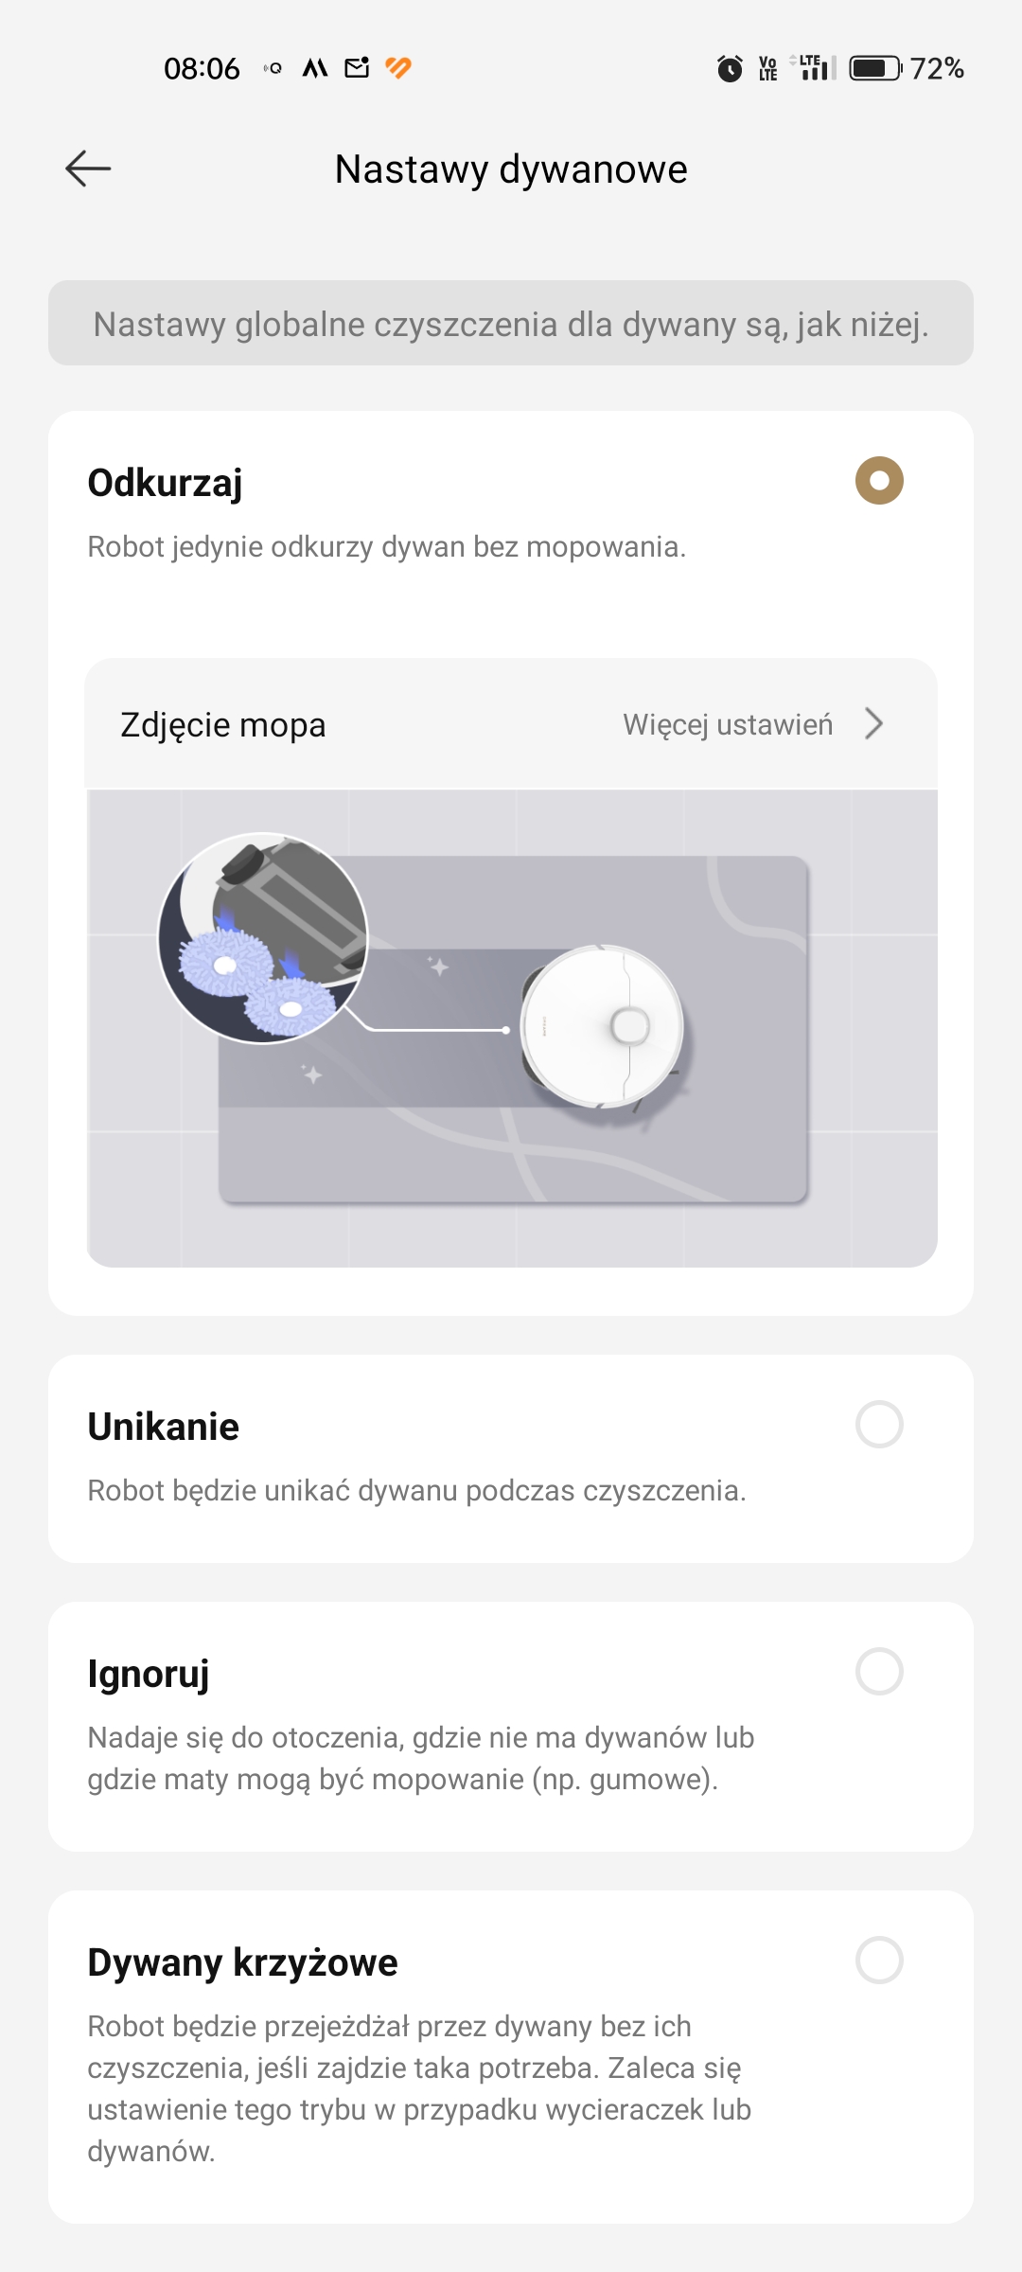Tap the Unikanie card title
This screenshot has width=1022, height=2272.
pyautogui.click(x=164, y=1427)
